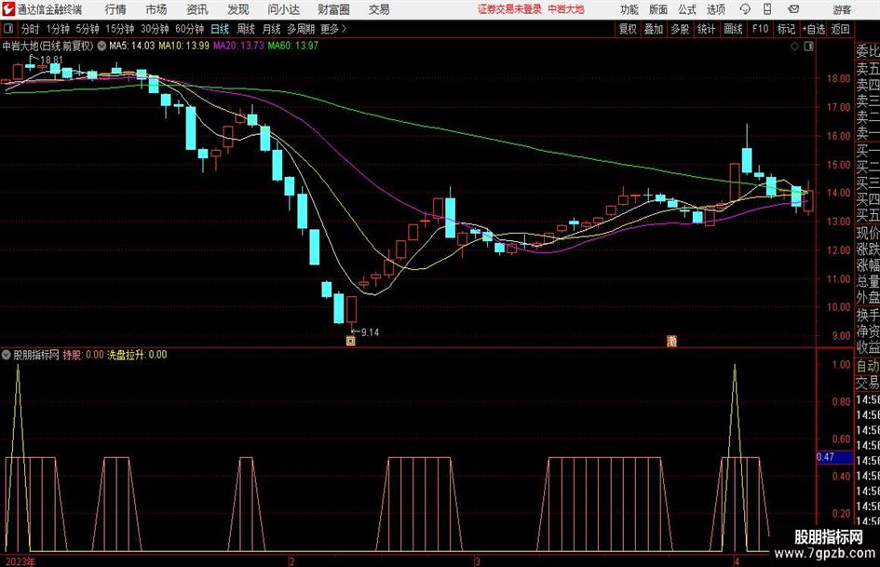This screenshot has width=880, height=567.
Task: Open the 功能 menu
Action: (x=630, y=9)
